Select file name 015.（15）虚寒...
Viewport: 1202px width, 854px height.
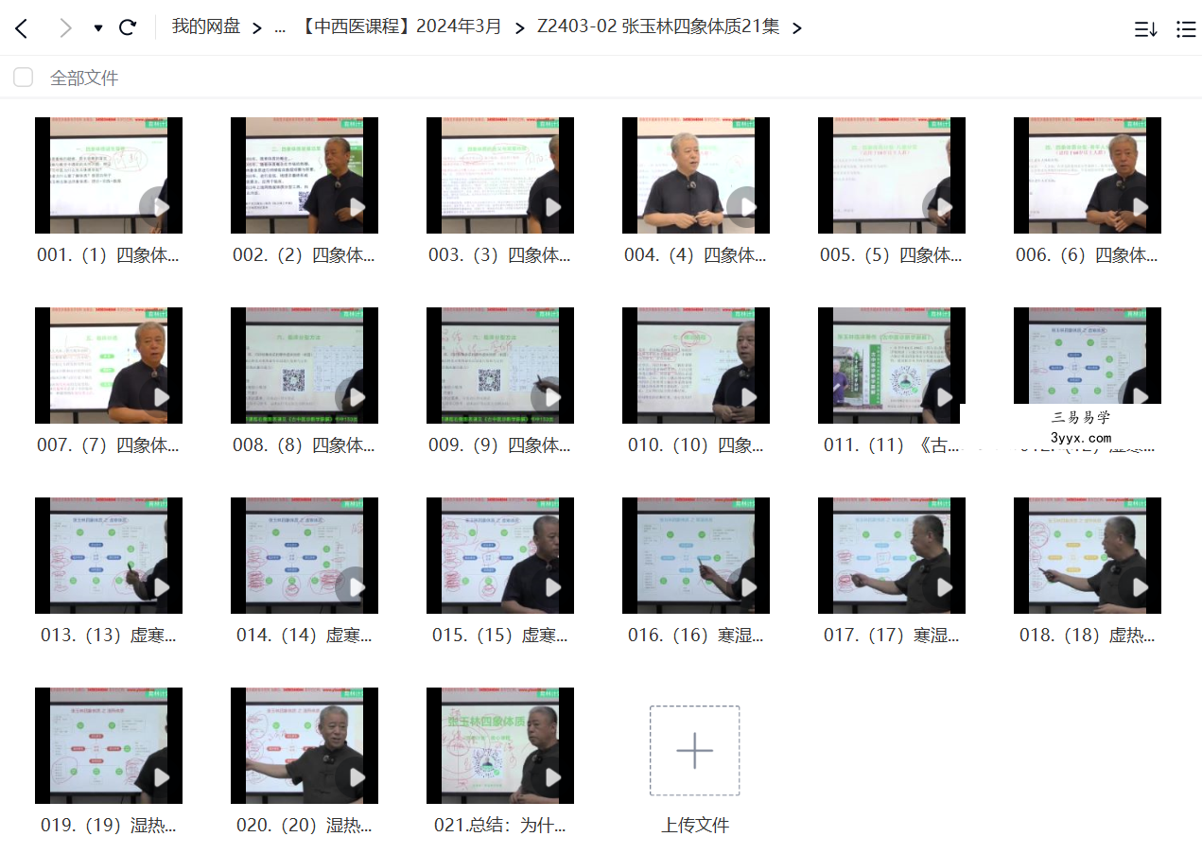tap(499, 636)
